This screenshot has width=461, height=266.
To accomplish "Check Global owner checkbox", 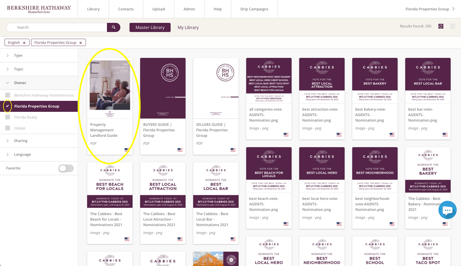I will tap(8, 128).
